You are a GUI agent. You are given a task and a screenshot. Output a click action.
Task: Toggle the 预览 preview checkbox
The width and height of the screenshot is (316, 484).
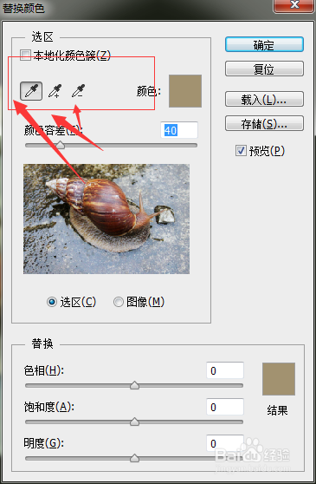pos(241,151)
